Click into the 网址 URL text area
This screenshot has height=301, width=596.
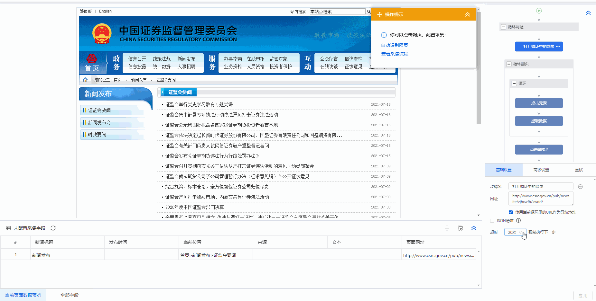point(541,199)
